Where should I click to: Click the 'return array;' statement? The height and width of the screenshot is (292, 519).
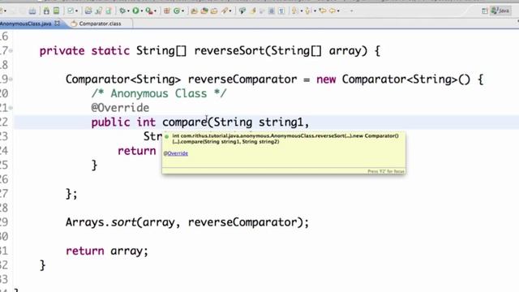(x=107, y=251)
